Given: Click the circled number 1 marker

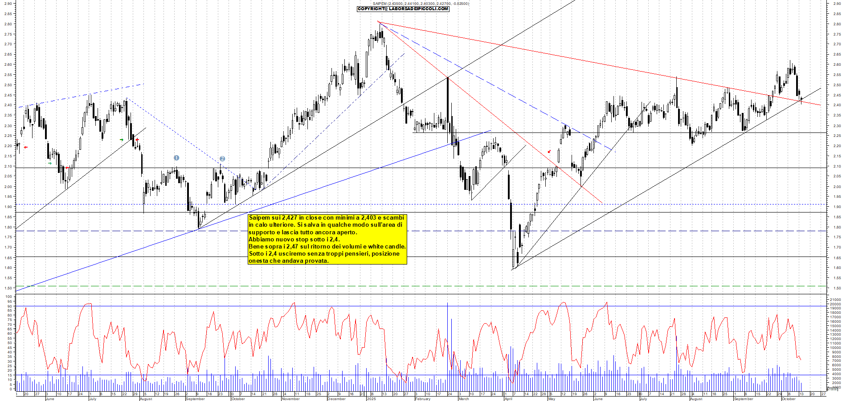Looking at the screenshot, I should tap(176, 158).
